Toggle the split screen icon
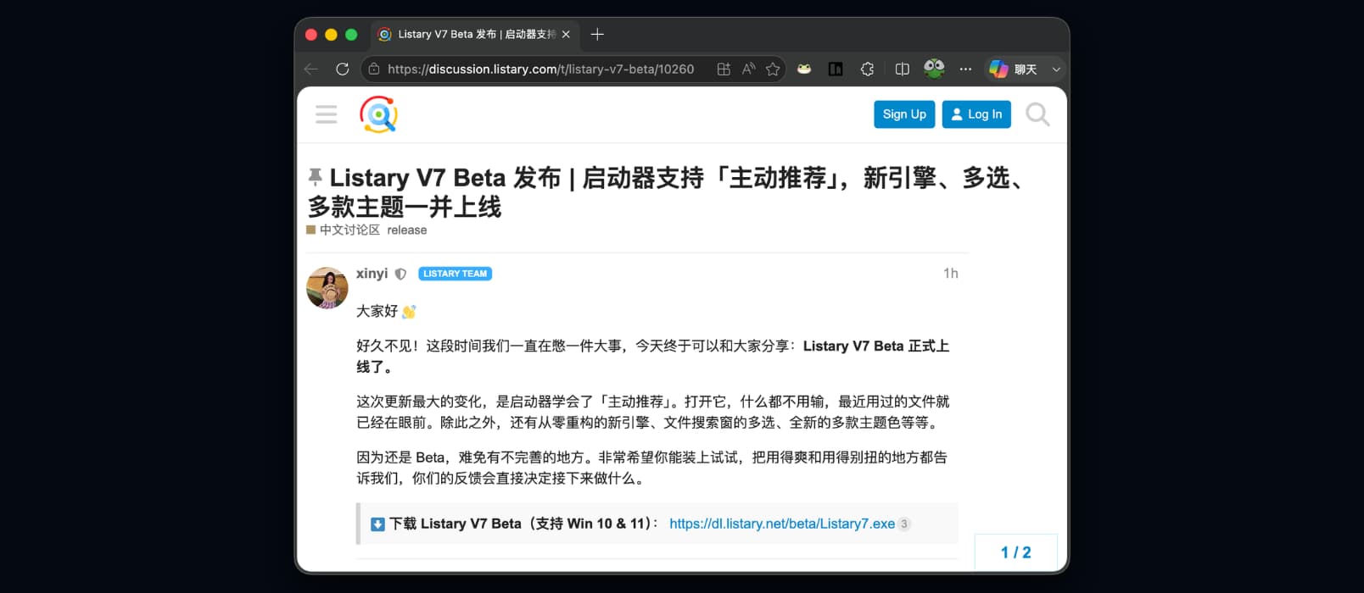The height and width of the screenshot is (593, 1364). [x=903, y=69]
